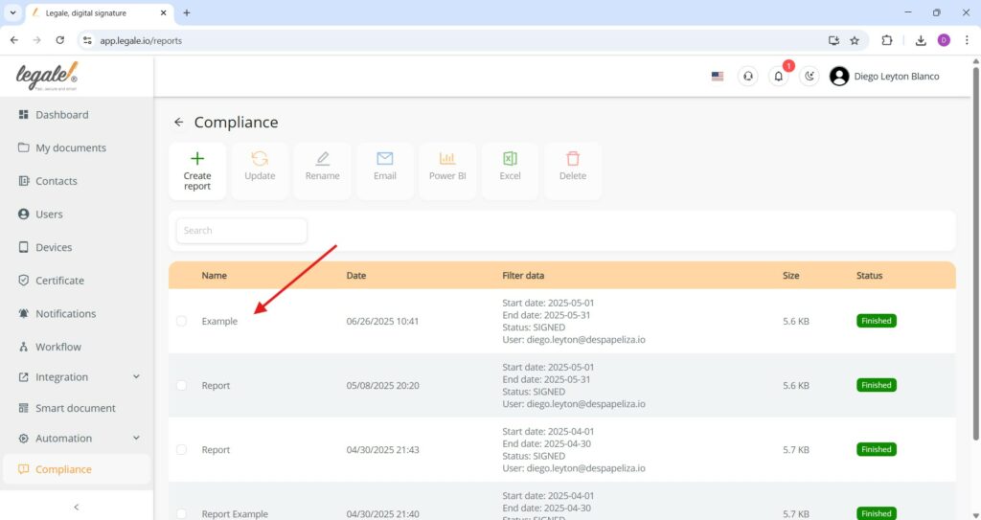
Task: Click the Finished badge on the Example row
Action: coord(876,321)
